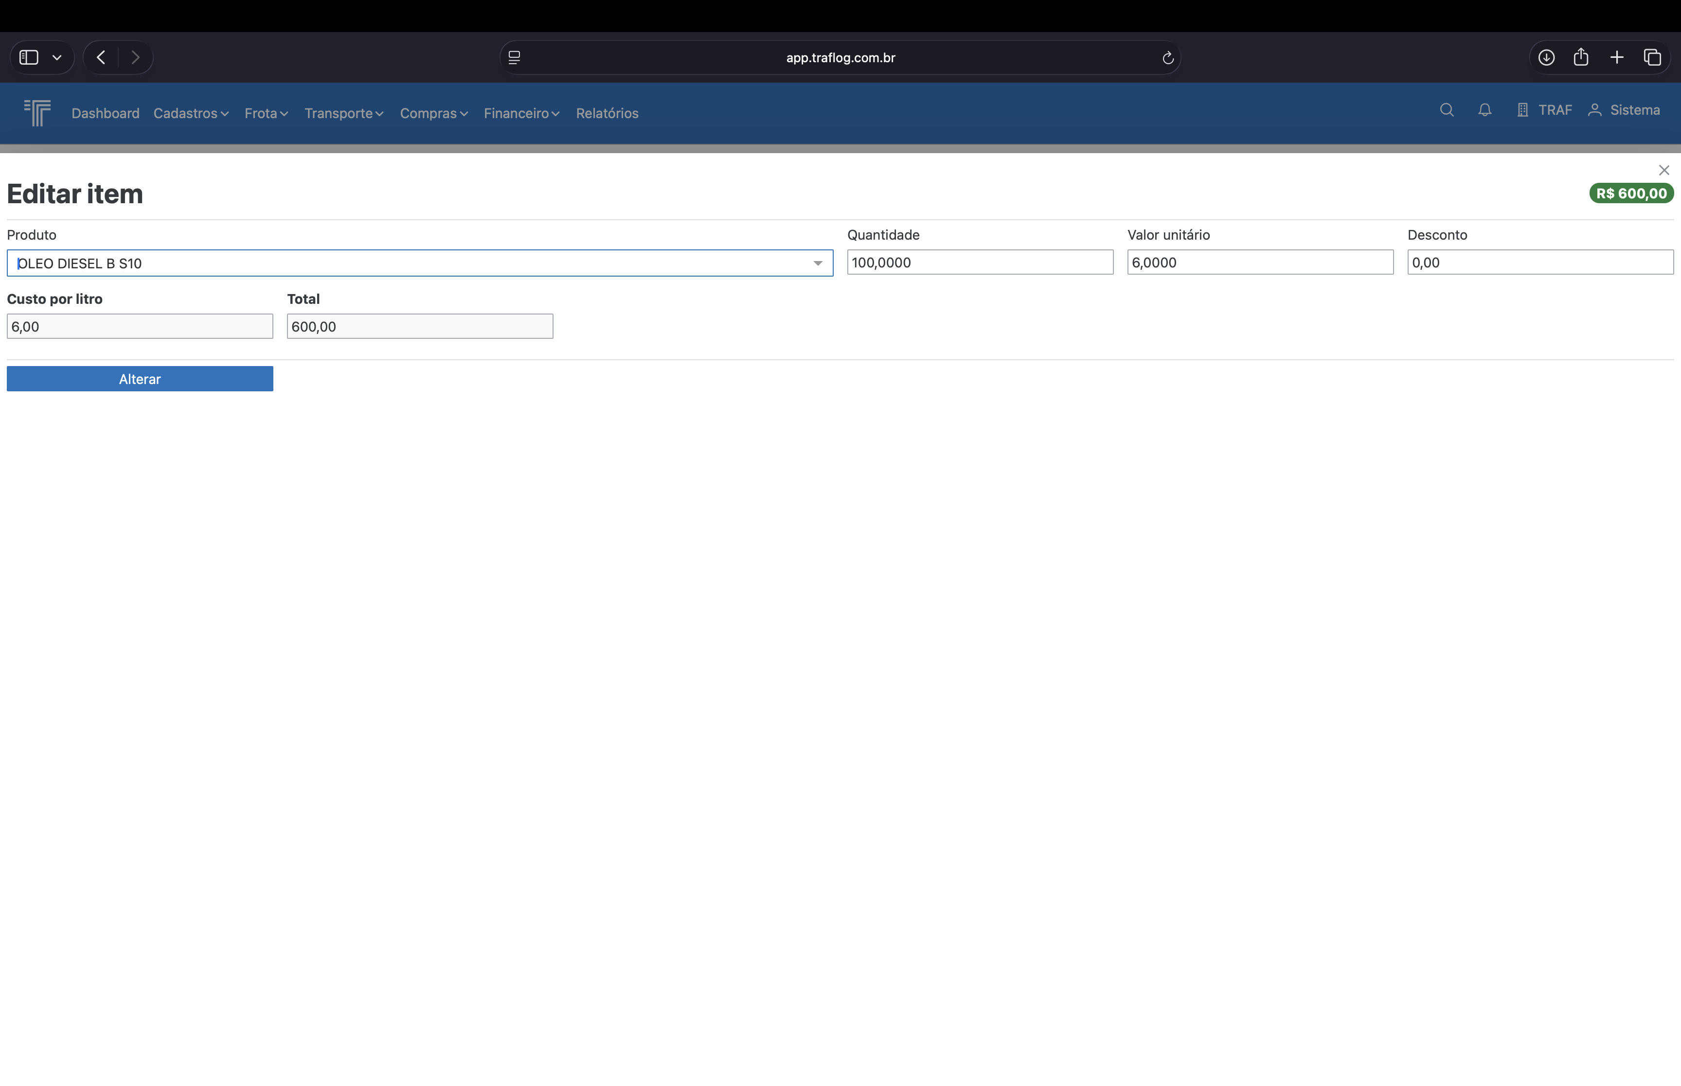
Task: Expand the Cadastros menu
Action: (191, 113)
